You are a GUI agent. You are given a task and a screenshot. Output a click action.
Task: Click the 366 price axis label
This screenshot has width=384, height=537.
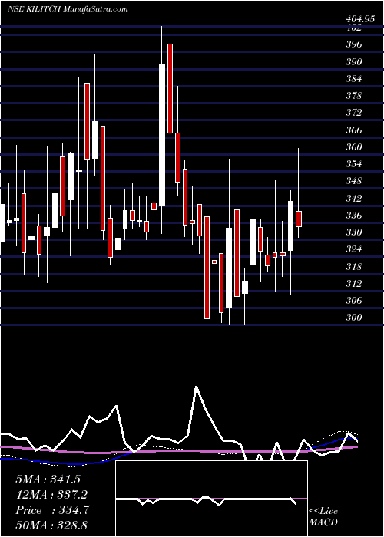(x=354, y=130)
